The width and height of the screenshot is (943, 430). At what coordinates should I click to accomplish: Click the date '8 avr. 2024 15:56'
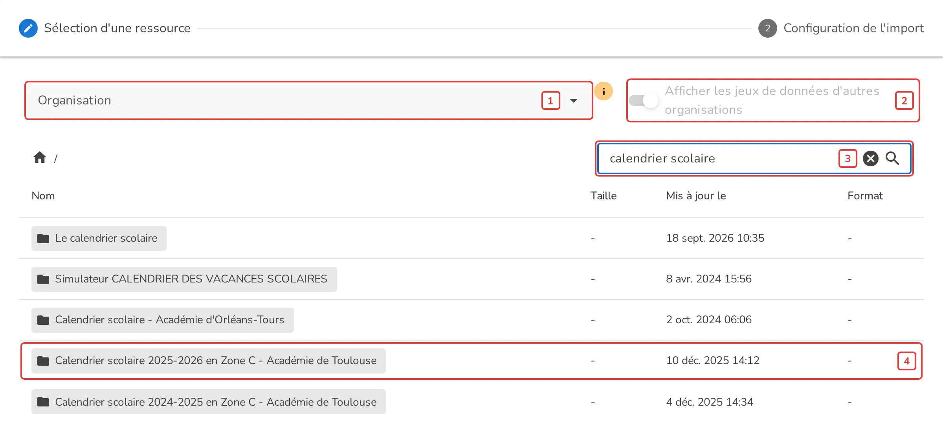[709, 279]
